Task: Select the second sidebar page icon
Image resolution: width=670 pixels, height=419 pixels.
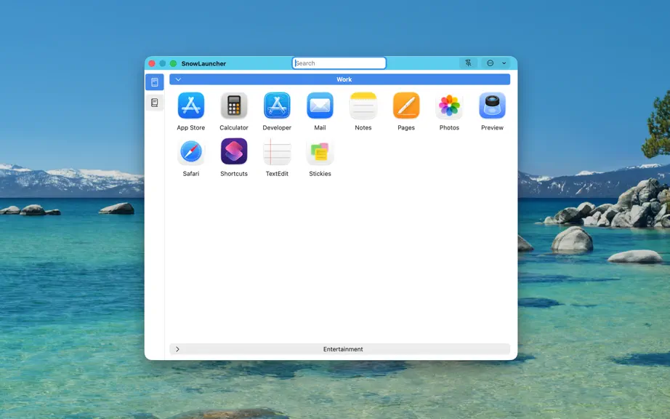Action: tap(155, 103)
